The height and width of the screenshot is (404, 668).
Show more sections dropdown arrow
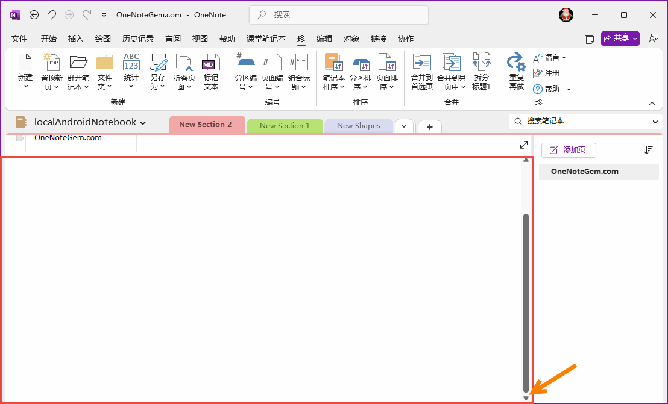coord(404,126)
